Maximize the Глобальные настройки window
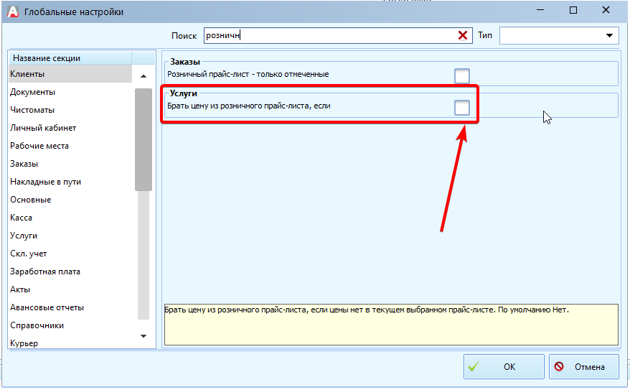This screenshot has width=630, height=390. pos(573,11)
